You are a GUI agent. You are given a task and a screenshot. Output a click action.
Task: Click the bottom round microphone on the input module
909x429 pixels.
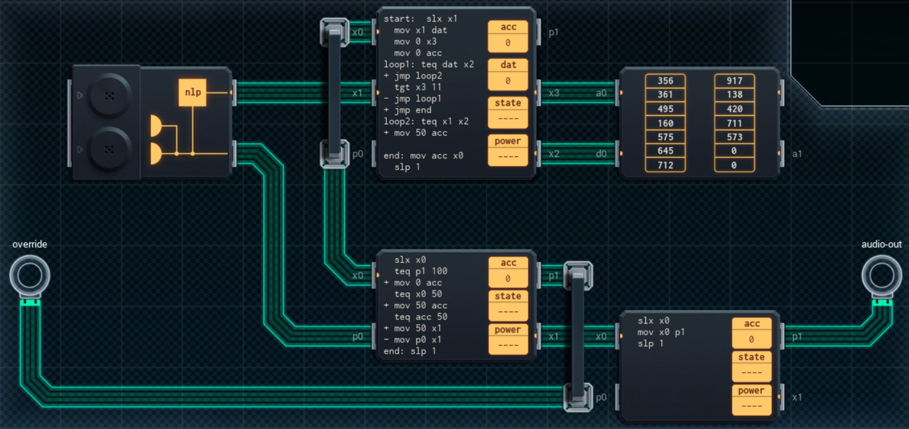(109, 149)
